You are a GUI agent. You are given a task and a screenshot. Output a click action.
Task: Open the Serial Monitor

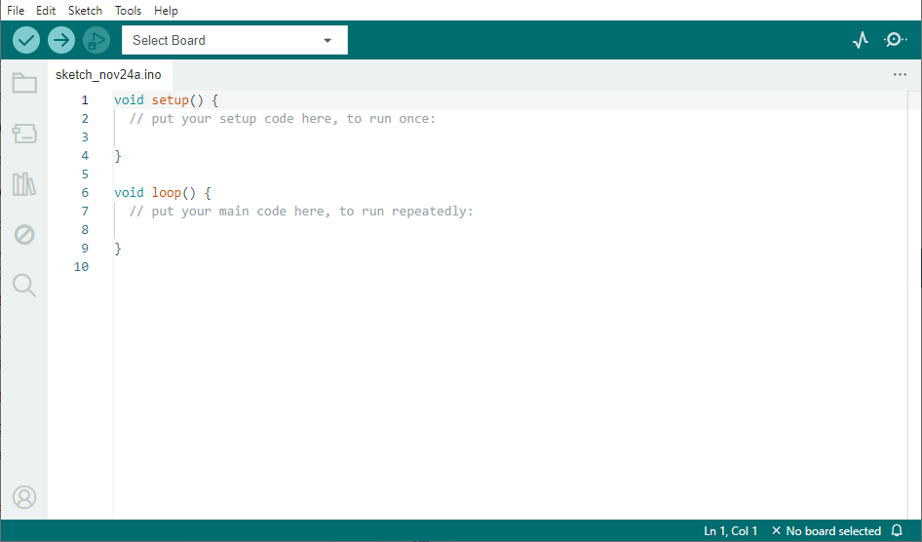895,40
